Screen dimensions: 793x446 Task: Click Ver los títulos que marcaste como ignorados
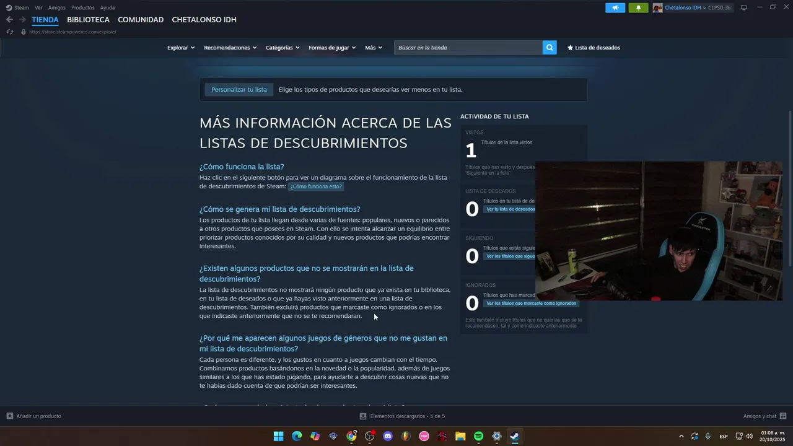pyautogui.click(x=532, y=304)
